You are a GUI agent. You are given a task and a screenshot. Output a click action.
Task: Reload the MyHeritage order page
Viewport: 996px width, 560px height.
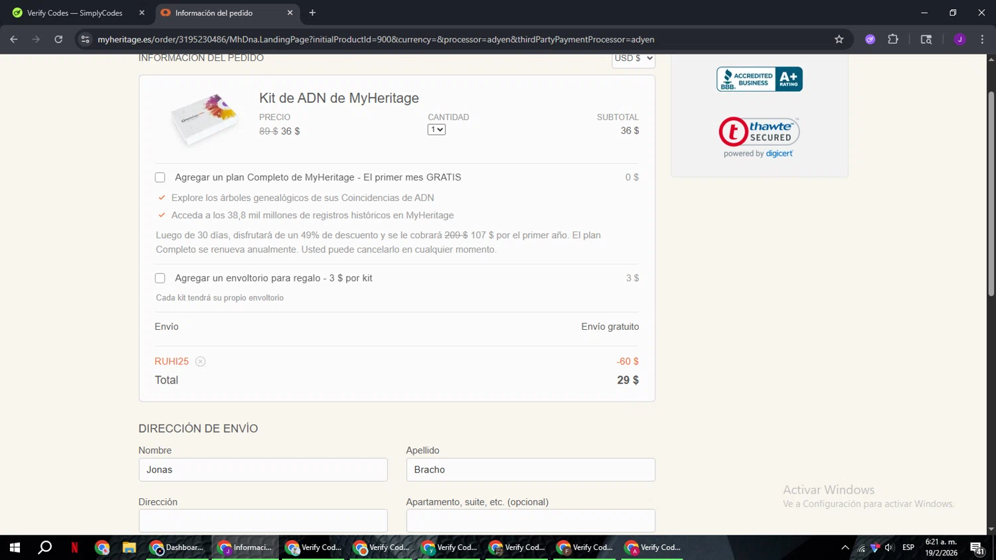coord(58,39)
